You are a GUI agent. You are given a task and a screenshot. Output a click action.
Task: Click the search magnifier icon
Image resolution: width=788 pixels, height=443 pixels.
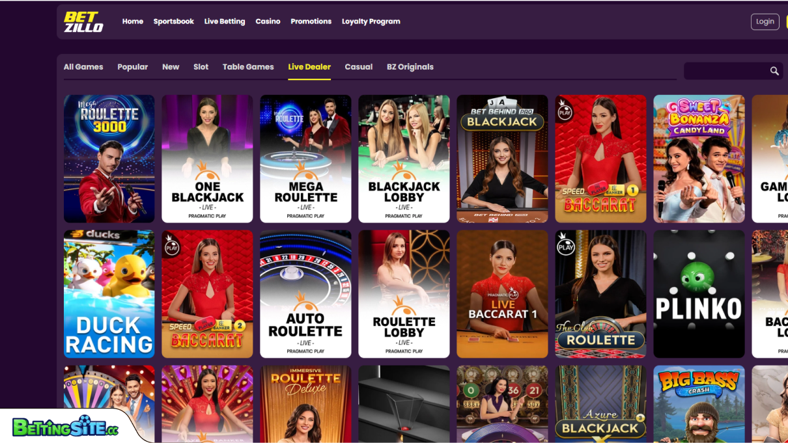coord(774,71)
